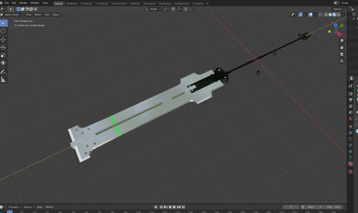Snap view to the X axis gizmo
Image resolution: width=358 pixels, height=213 pixels.
pos(339,34)
